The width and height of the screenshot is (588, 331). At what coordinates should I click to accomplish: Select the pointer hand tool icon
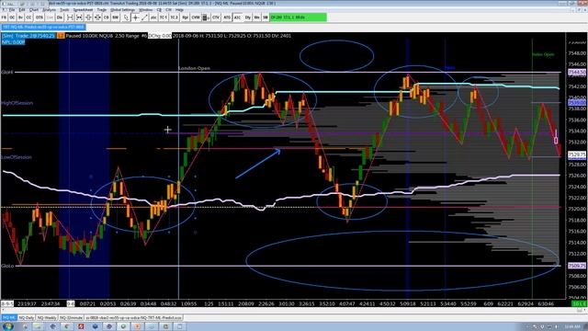pyautogui.click(x=126, y=17)
